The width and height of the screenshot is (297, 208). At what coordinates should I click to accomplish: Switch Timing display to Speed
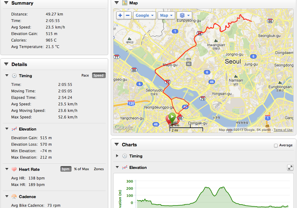[x=99, y=76]
